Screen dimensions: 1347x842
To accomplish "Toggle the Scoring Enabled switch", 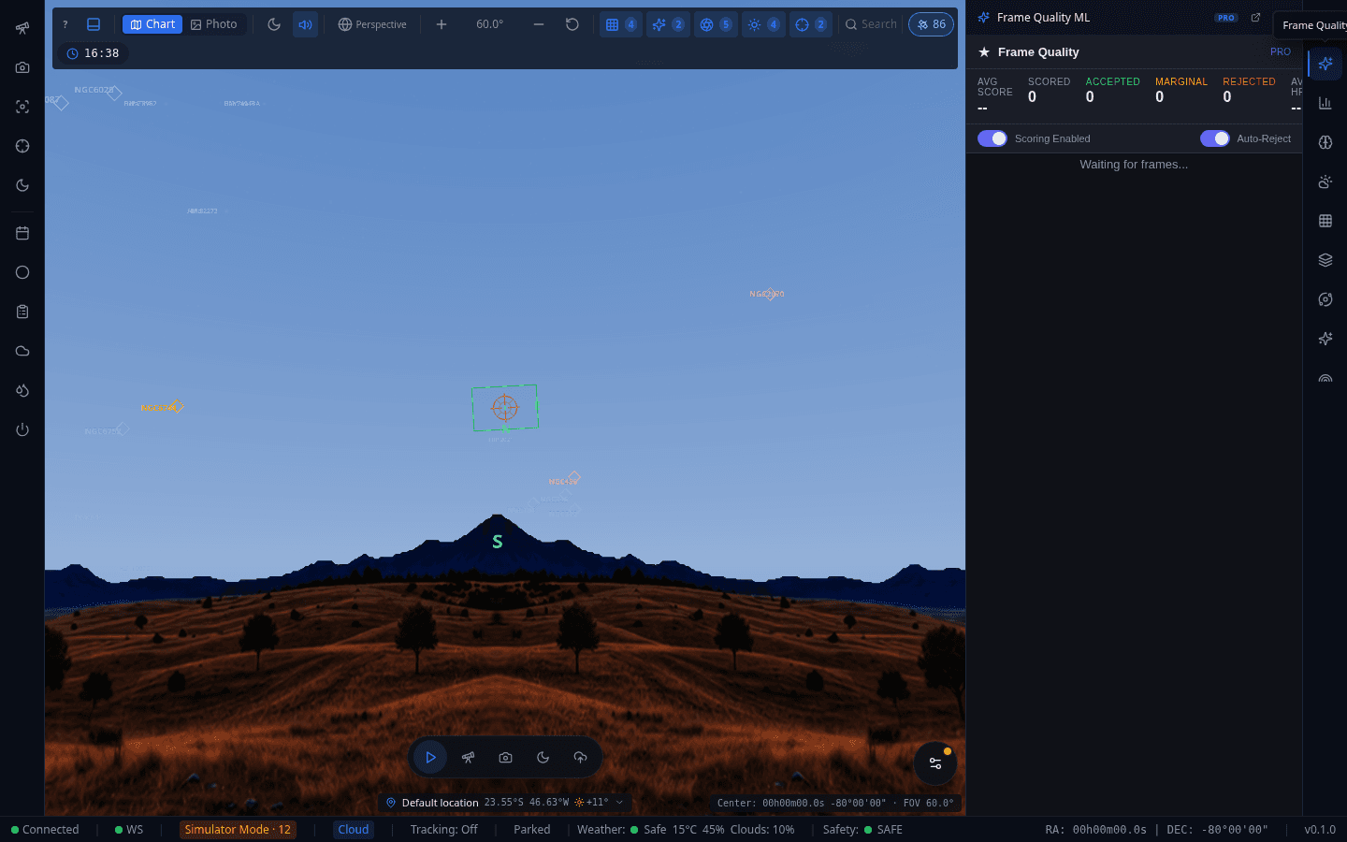I will [x=992, y=138].
